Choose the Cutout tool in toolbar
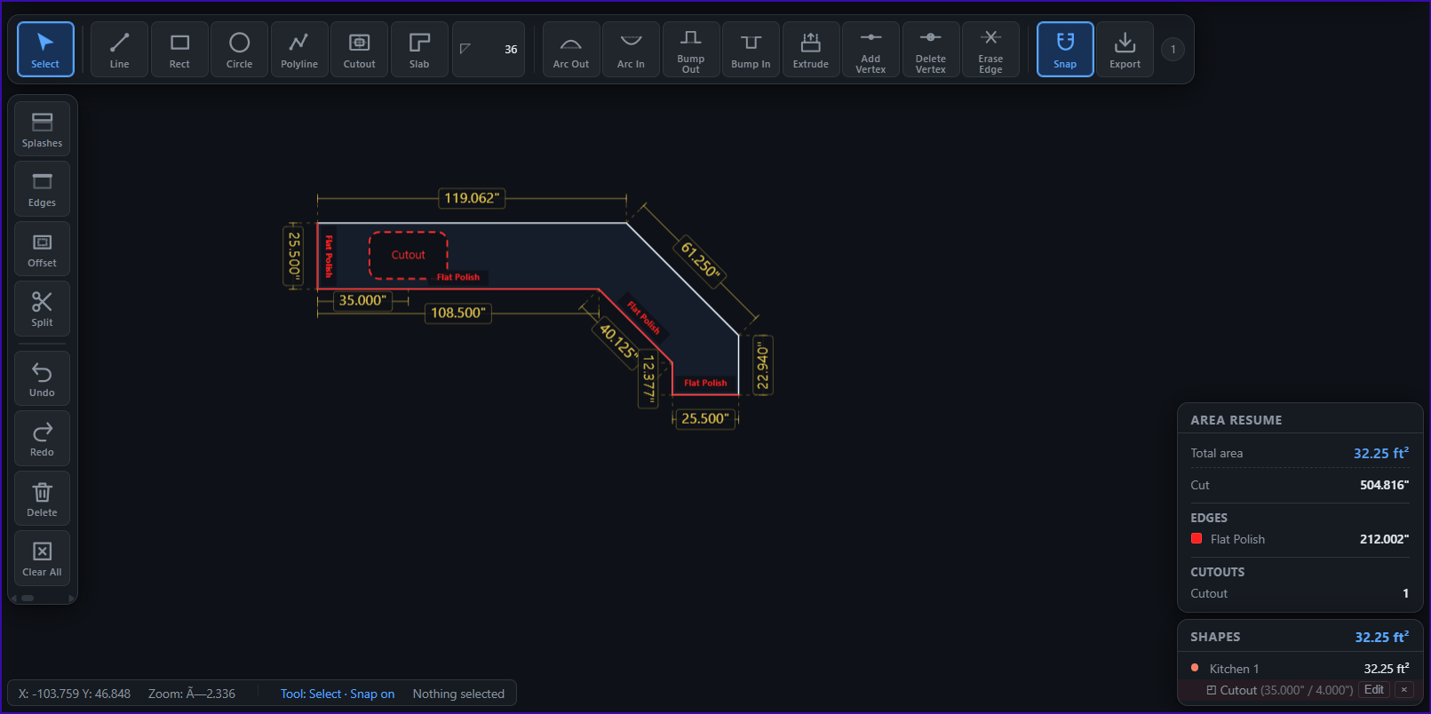The image size is (1431, 714). coord(360,50)
